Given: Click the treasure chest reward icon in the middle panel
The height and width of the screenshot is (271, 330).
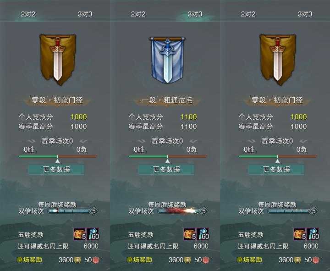Looking at the screenshot, I should coord(189,234).
